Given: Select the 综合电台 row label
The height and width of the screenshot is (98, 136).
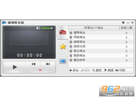Looking at the screenshot, I should (79, 51).
